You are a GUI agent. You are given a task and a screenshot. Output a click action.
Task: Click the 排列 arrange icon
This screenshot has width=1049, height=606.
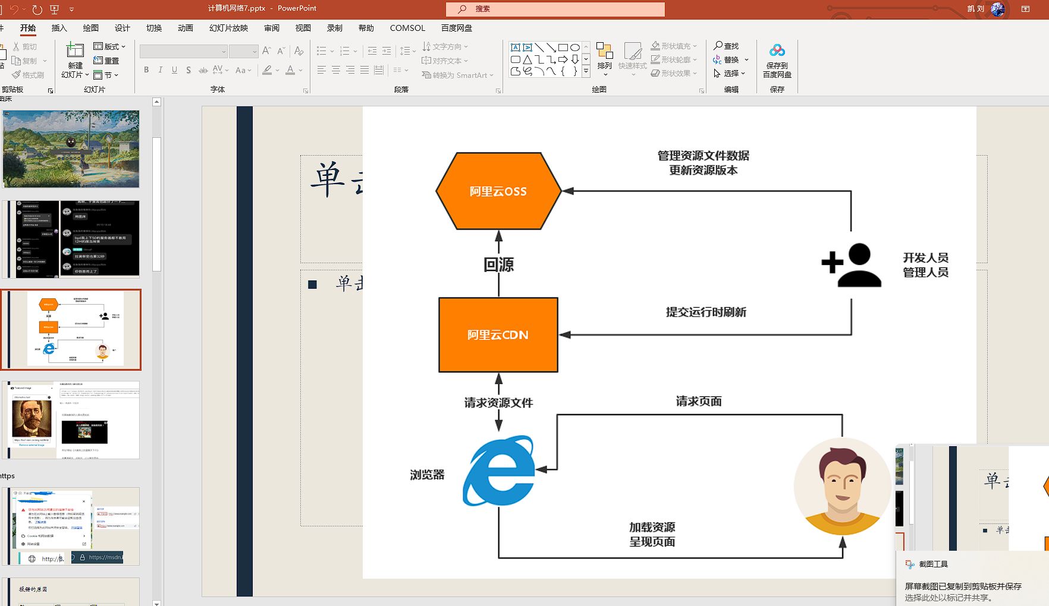(604, 52)
